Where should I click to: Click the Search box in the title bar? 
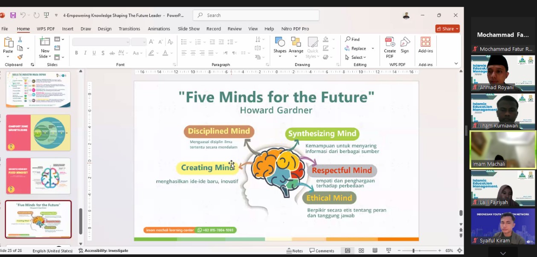click(256, 15)
